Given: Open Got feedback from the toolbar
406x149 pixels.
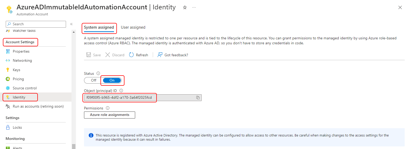Looking at the screenshot, I should [x=173, y=55].
